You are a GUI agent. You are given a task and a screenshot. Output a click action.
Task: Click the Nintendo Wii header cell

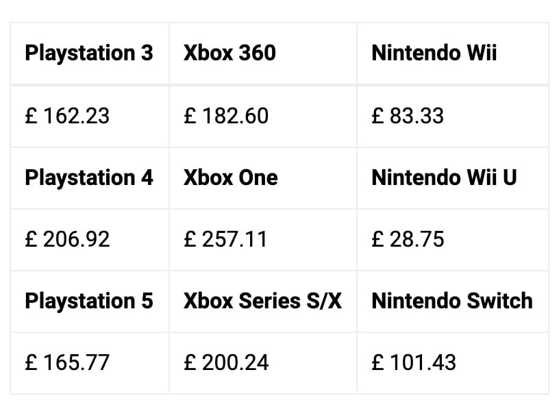click(x=434, y=53)
